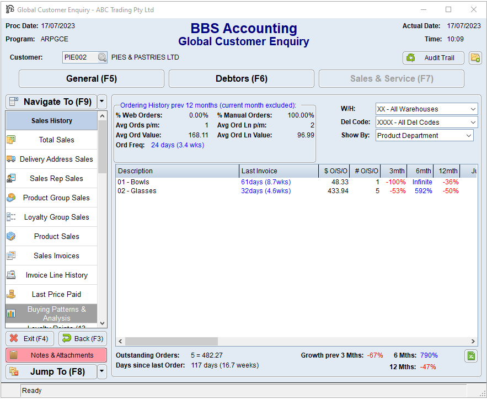
Task: Click the folder icon beside Audit Trail
Action: click(x=475, y=58)
